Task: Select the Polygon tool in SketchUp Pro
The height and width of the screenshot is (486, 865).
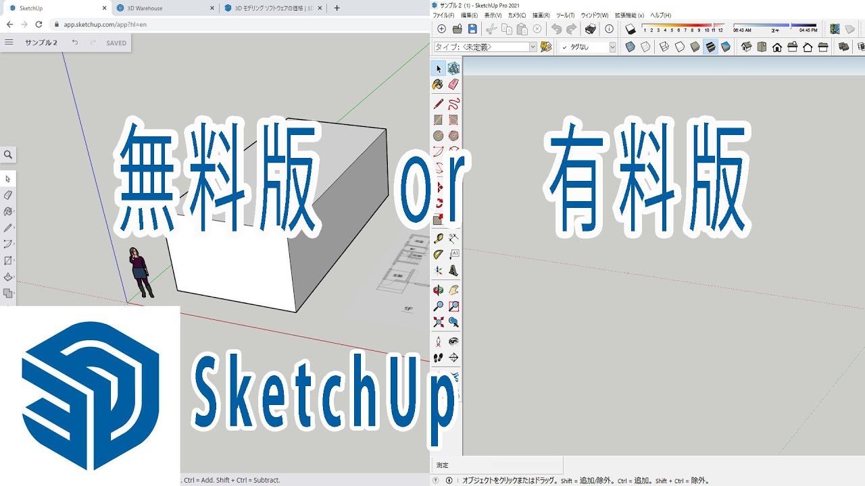Action: [x=453, y=136]
